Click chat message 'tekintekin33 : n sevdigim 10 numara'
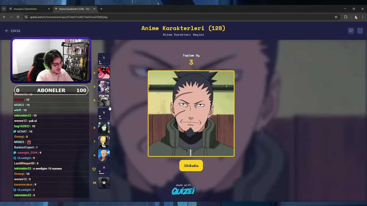The height and width of the screenshot is (206, 367). pos(38,169)
